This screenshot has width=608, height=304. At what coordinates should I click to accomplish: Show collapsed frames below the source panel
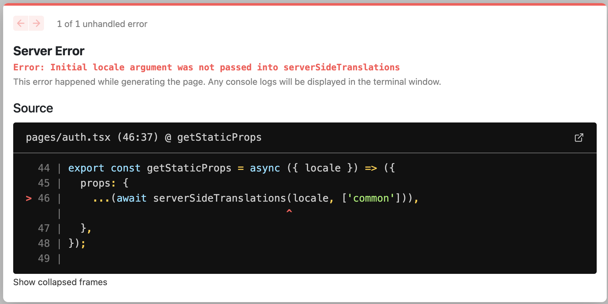60,282
